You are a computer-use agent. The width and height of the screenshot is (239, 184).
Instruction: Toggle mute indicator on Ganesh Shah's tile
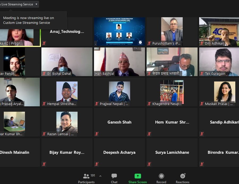click(97, 134)
